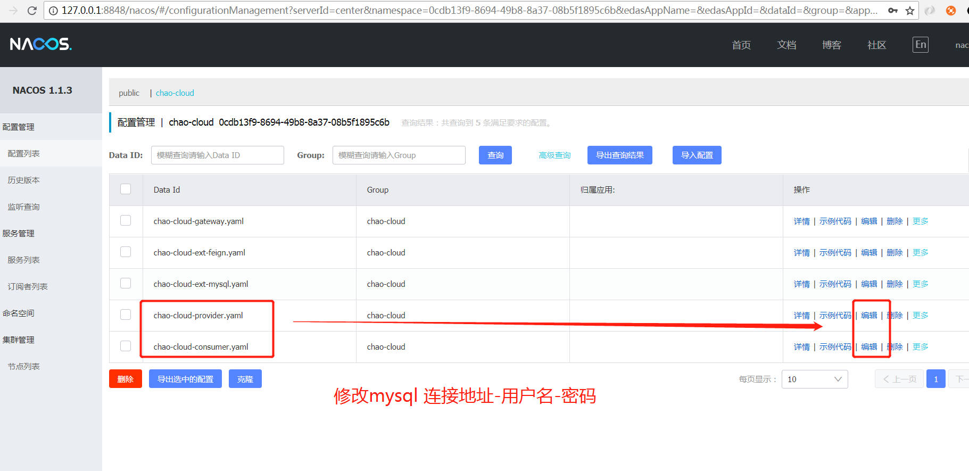The image size is (969, 471).
Task: Focus the Data ID search field
Action: (x=218, y=155)
